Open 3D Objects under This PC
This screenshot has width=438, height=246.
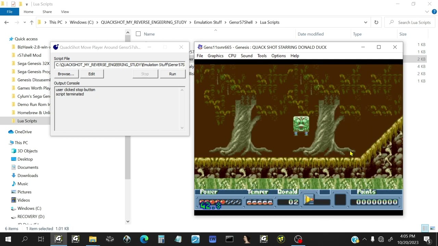pyautogui.click(x=27, y=151)
